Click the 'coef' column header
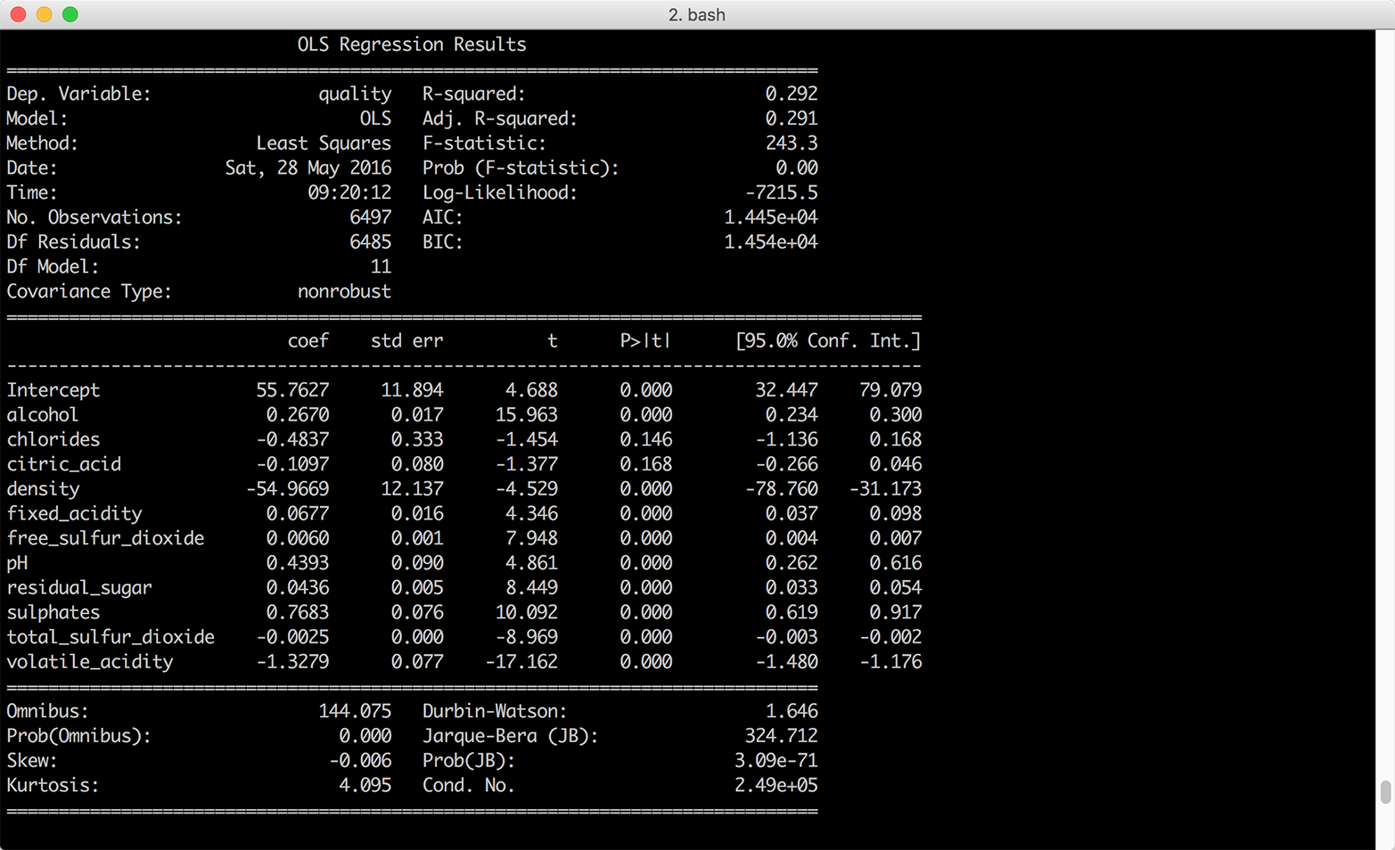 tap(308, 341)
